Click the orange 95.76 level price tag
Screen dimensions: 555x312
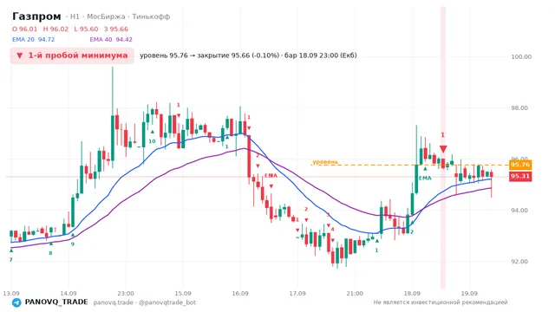520,165
